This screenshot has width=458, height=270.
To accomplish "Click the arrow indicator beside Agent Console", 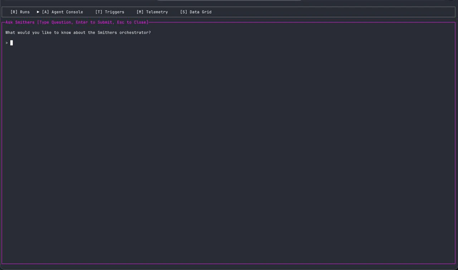I will (x=38, y=12).
